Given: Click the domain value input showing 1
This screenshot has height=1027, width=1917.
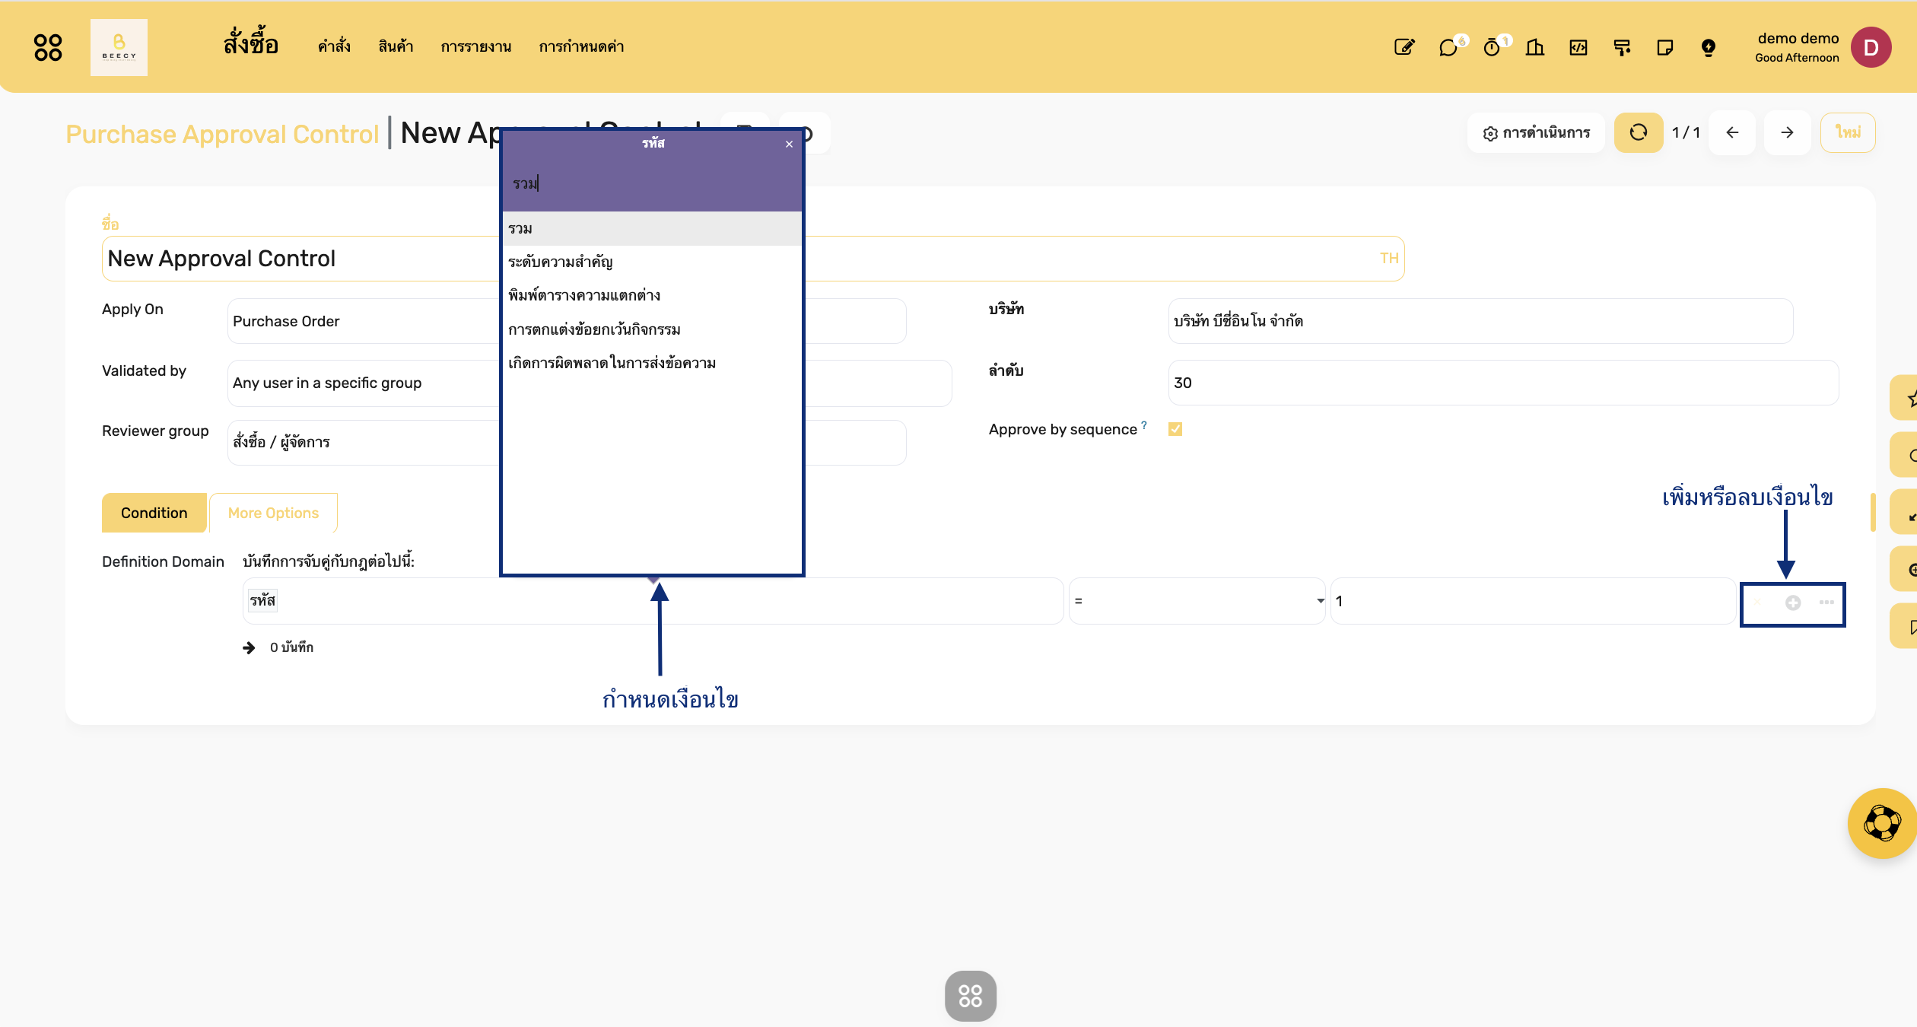Looking at the screenshot, I should 1532,601.
